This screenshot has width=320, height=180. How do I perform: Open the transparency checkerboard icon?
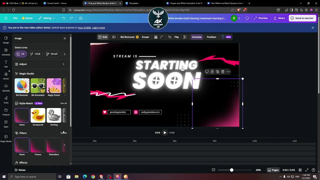point(185,37)
